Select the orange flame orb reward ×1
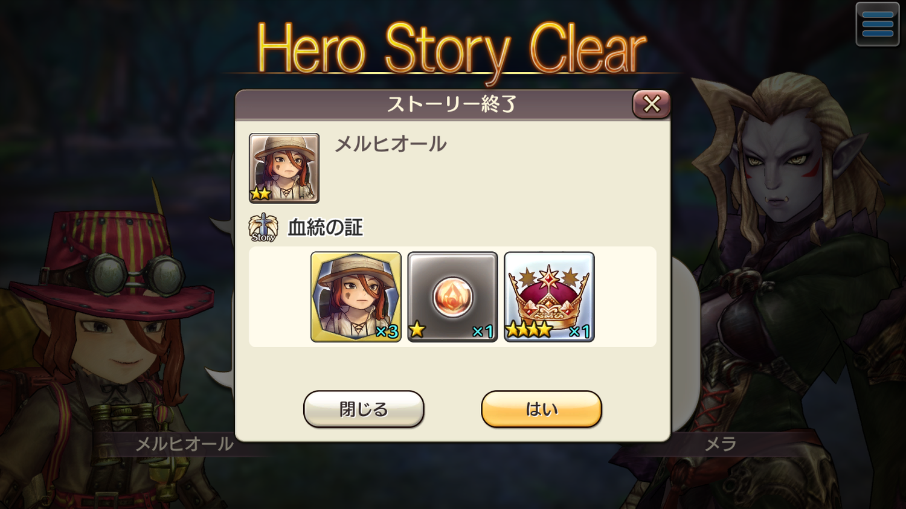Screen dimensions: 906x509 point(452,296)
